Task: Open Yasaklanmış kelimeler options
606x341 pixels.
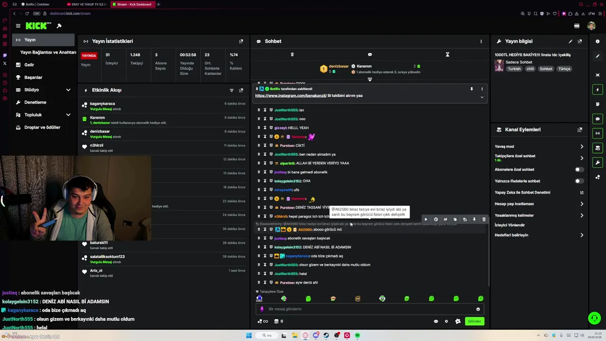Action: [582, 215]
